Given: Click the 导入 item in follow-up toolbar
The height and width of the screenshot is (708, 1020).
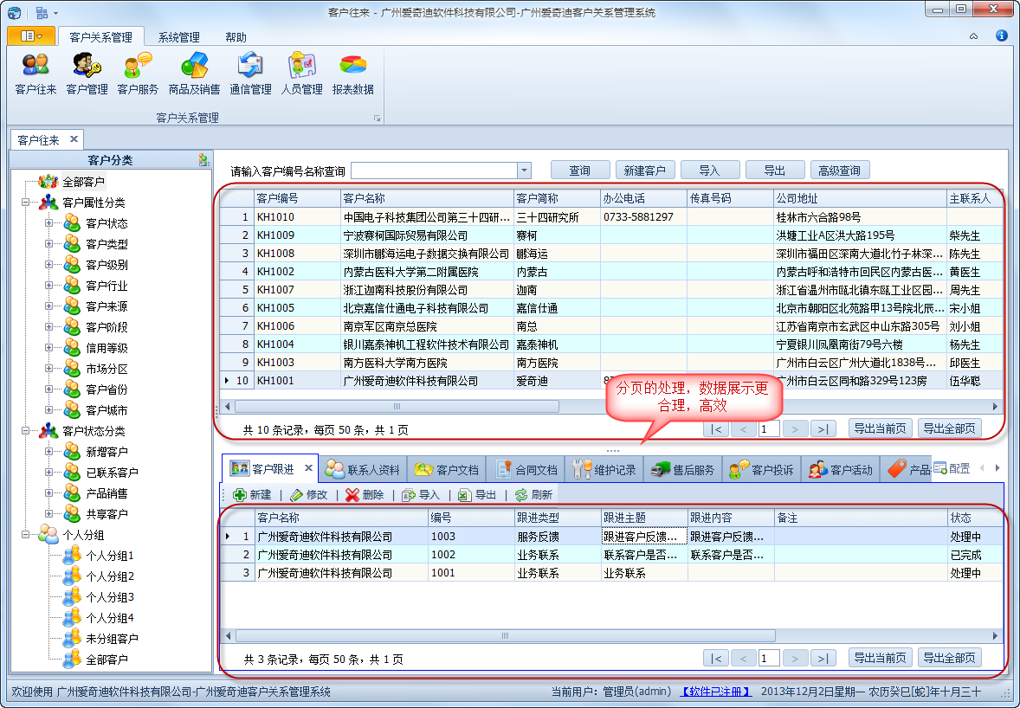Looking at the screenshot, I should 421,495.
